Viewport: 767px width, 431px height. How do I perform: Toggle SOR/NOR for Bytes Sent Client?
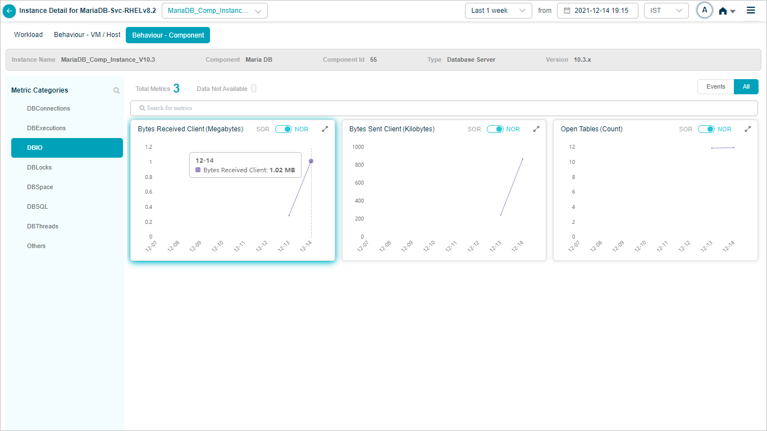point(495,129)
